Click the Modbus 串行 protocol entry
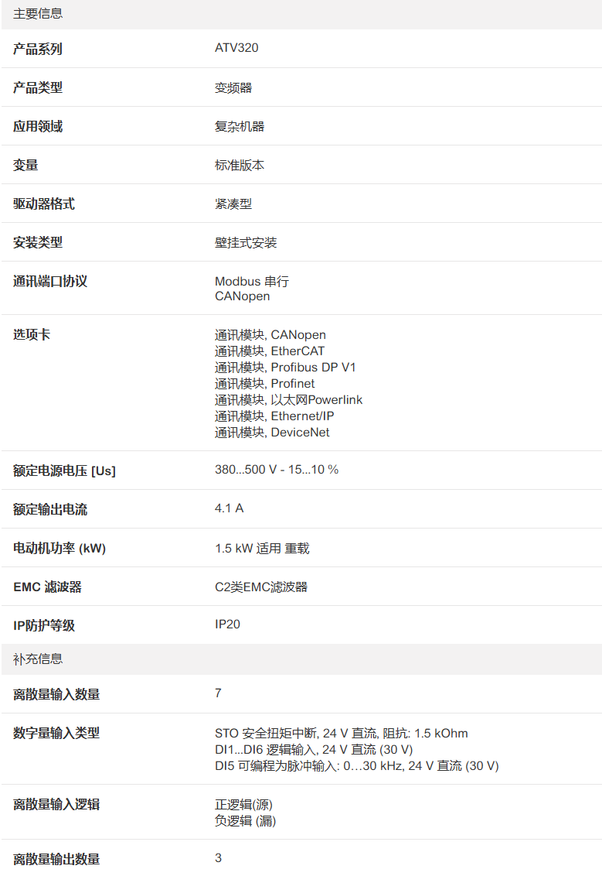The image size is (602, 876). [x=252, y=282]
